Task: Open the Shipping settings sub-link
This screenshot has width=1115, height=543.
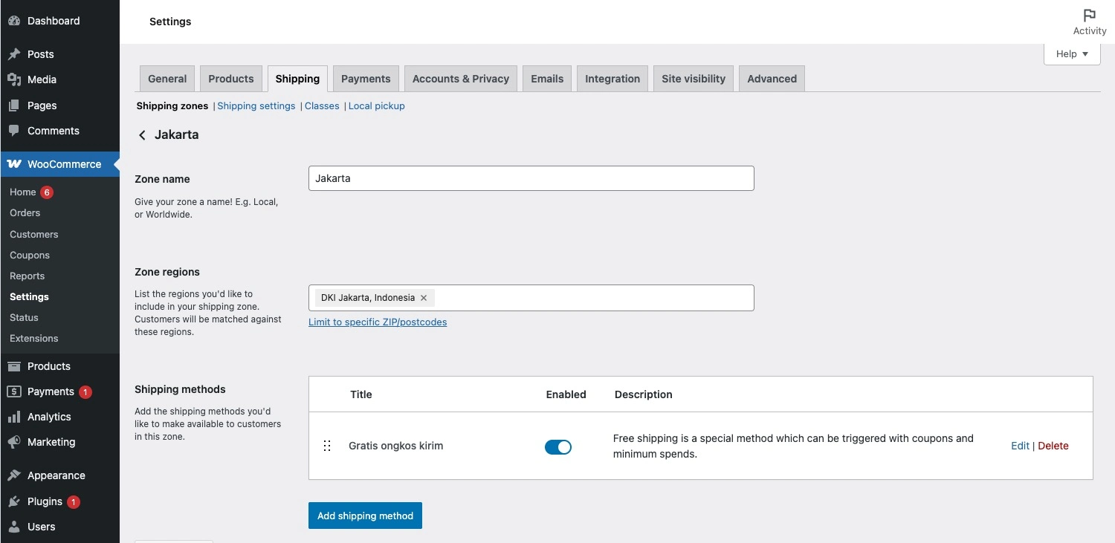Action: [256, 106]
